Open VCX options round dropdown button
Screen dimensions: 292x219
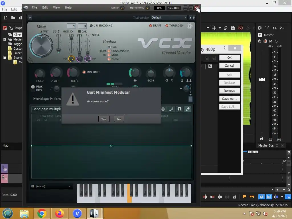tap(190, 26)
